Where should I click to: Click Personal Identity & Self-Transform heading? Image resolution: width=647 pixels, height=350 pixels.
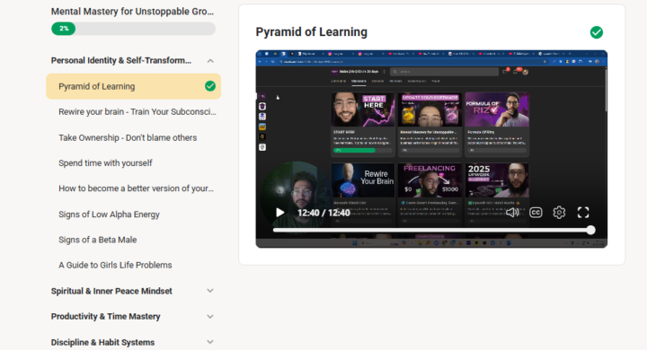(x=121, y=61)
